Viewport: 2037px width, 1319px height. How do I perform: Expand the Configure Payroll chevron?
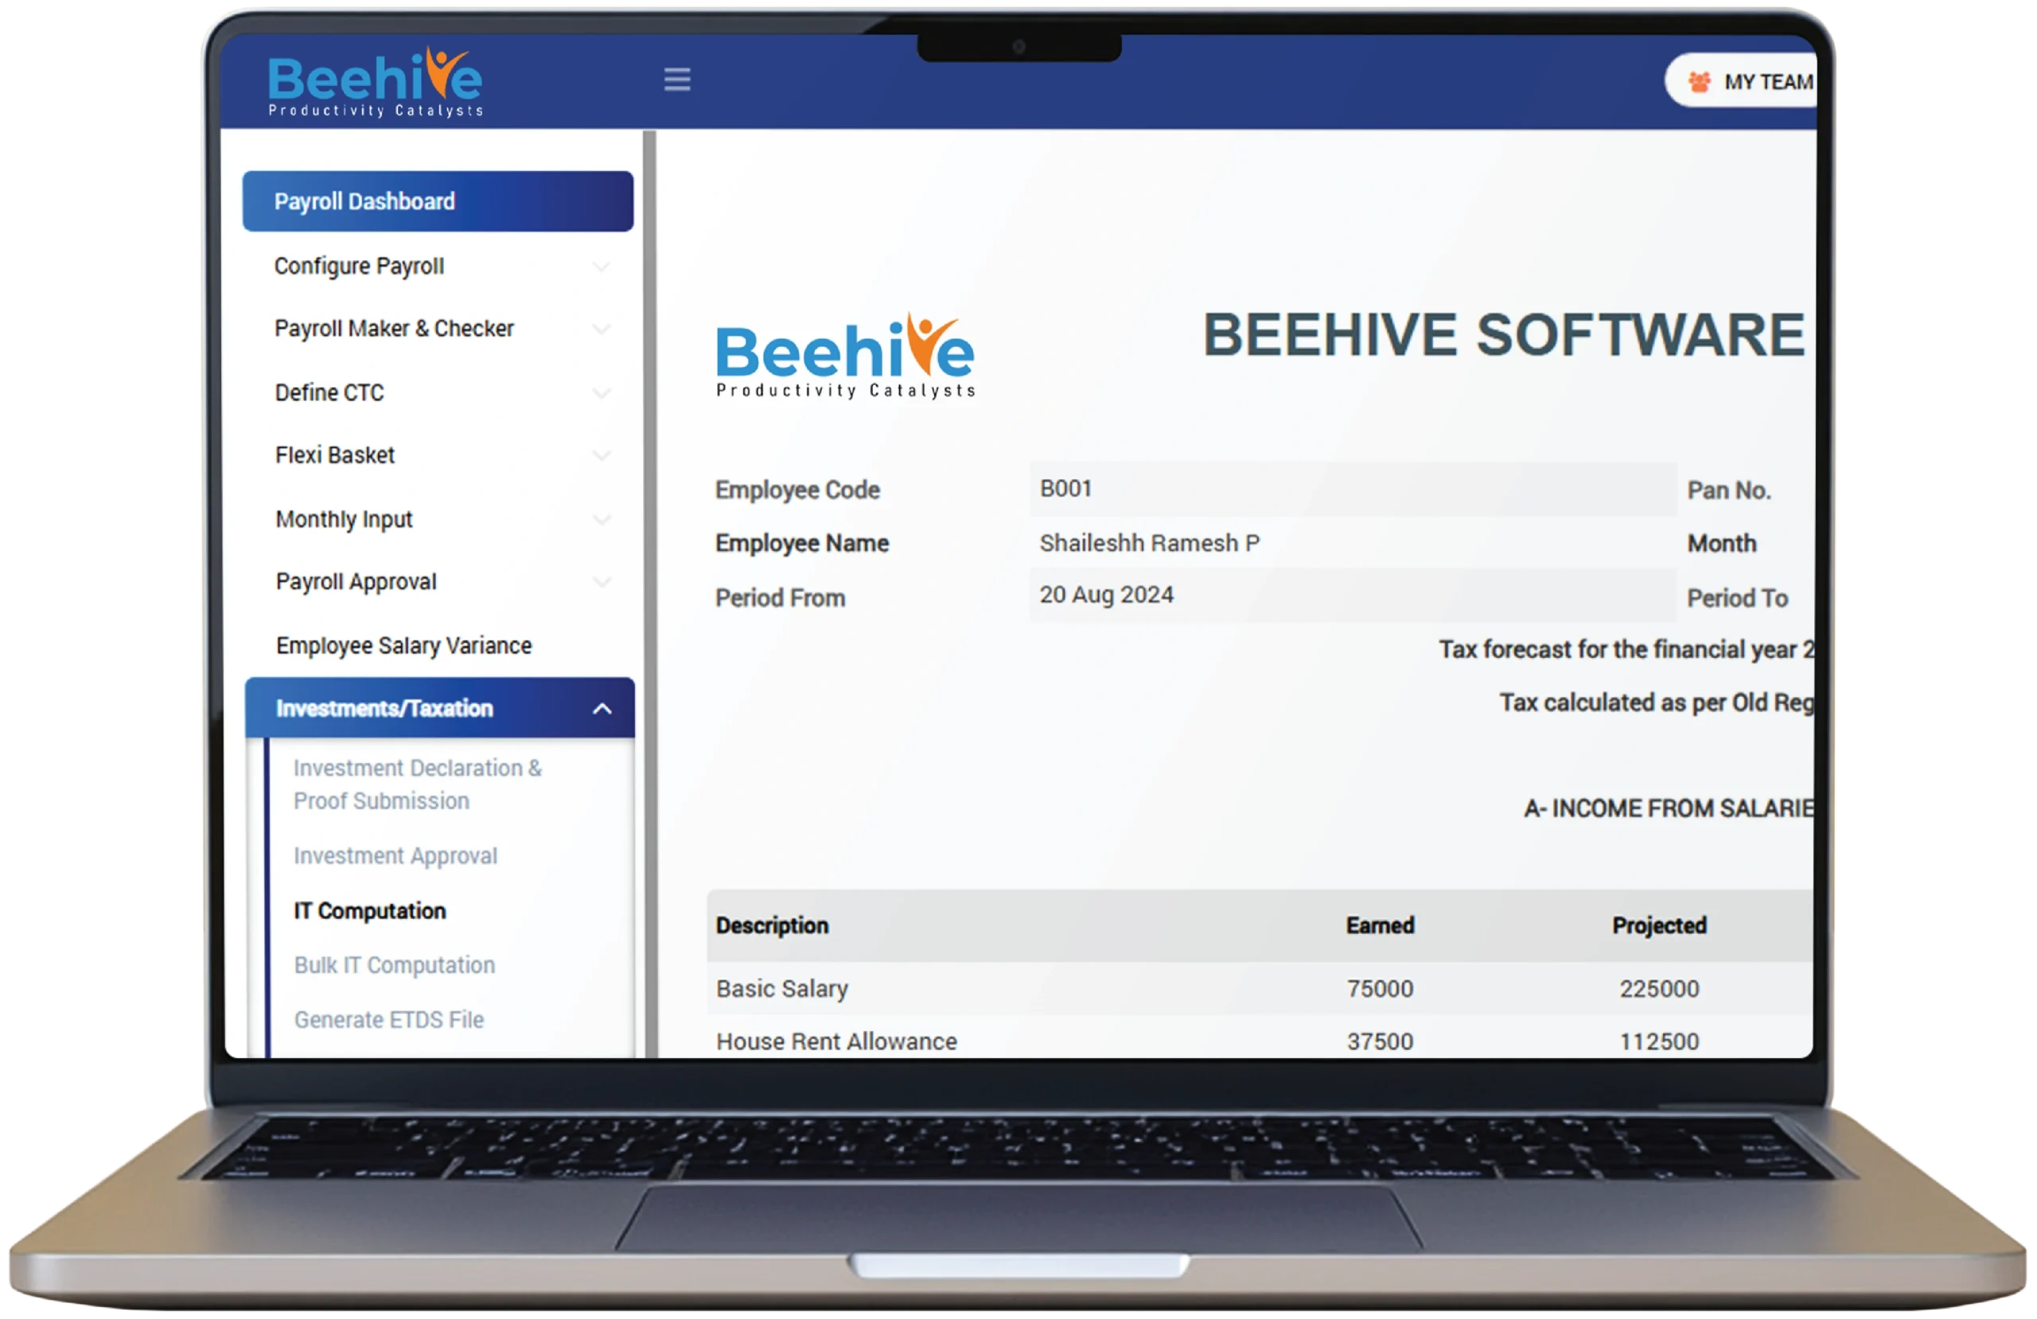[x=602, y=267]
